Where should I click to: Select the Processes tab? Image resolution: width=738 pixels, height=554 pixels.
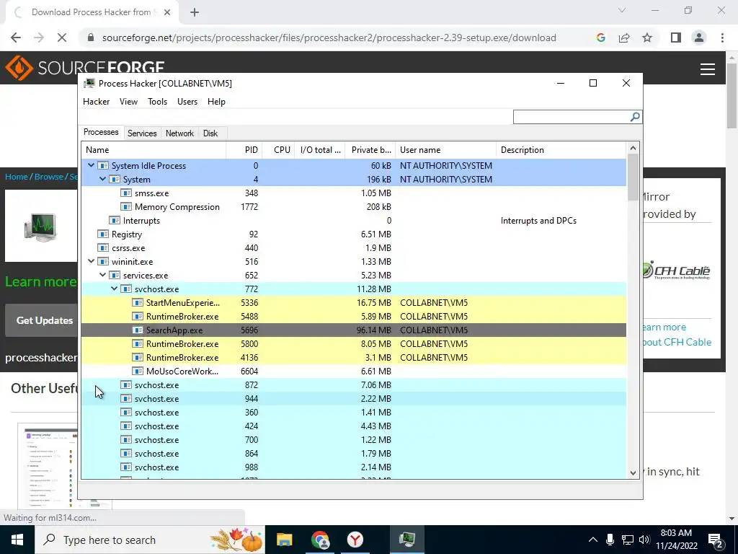101,132
